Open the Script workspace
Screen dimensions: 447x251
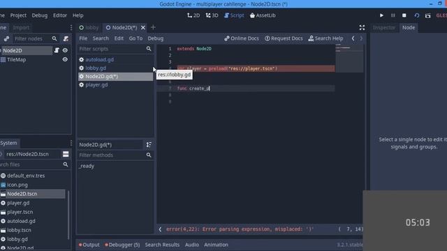point(234,15)
